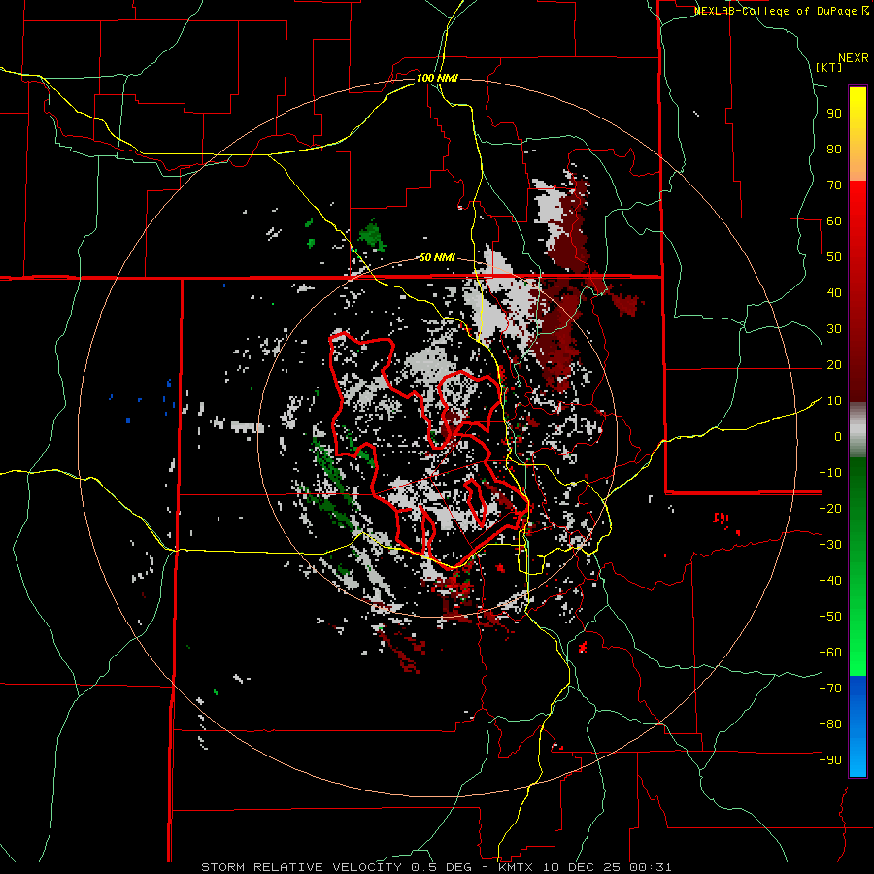Select the -80 scale value
Viewport: 874px width, 874px height.
(830, 724)
